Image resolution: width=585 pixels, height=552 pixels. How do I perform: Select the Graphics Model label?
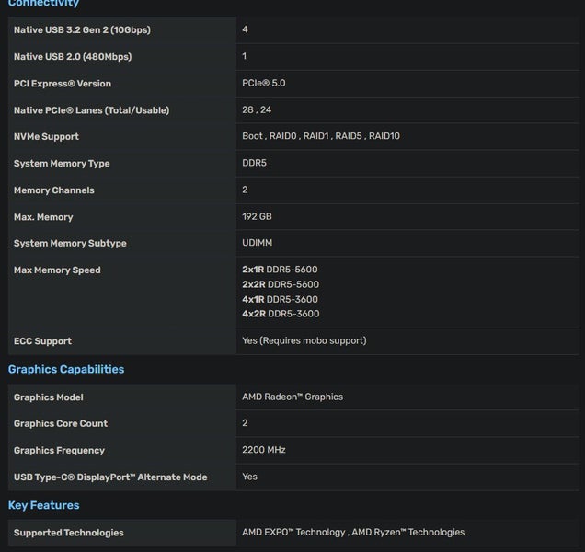coord(49,397)
